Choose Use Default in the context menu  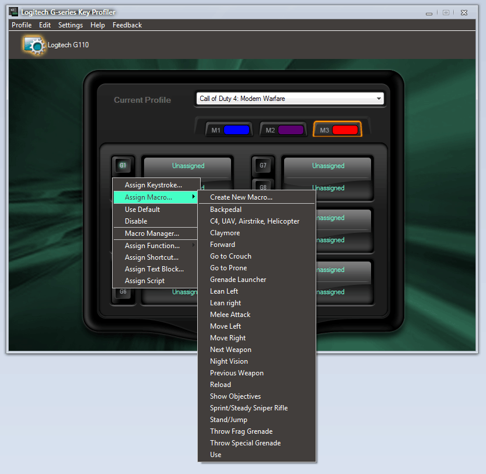click(155, 210)
